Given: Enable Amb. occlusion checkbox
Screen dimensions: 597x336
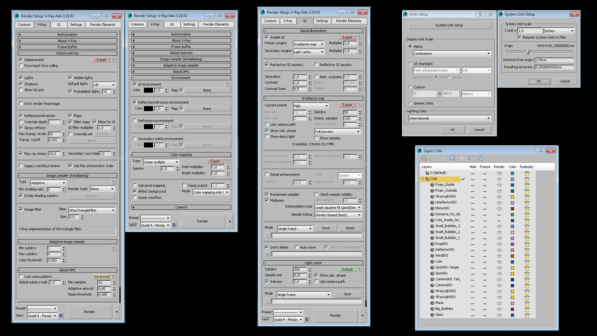Looking at the screenshot, I should (x=316, y=77).
